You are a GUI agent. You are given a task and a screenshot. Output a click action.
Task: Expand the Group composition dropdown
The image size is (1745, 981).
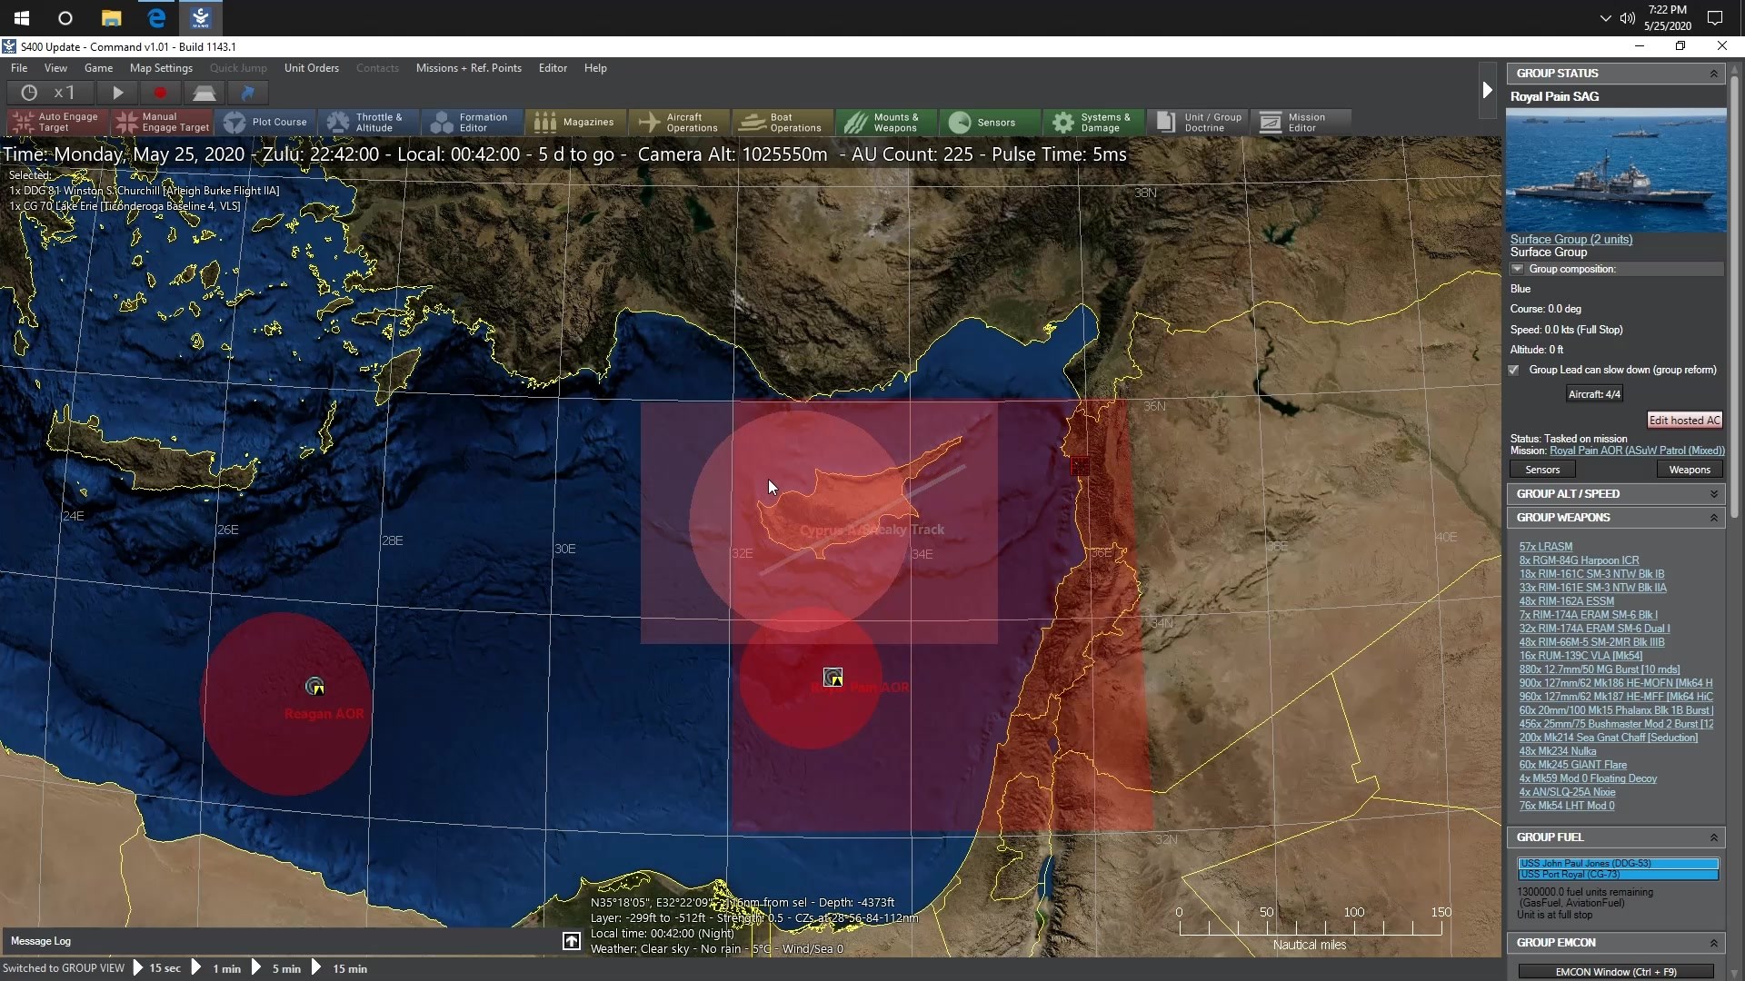click(x=1517, y=269)
